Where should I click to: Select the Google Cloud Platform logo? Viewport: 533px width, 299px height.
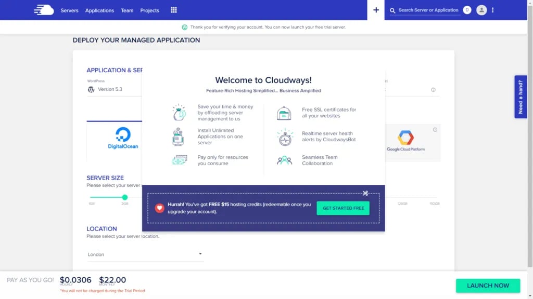[x=405, y=141]
